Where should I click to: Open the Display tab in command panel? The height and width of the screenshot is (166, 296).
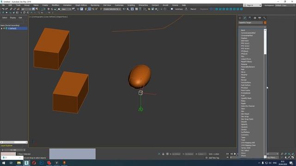(259, 18)
